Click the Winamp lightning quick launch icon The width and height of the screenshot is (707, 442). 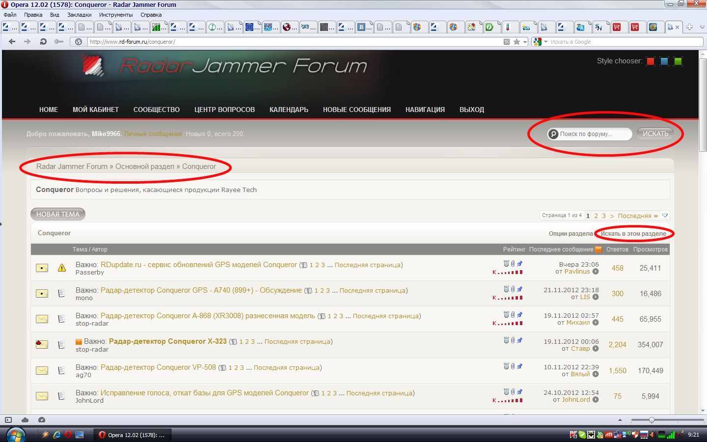click(45, 435)
